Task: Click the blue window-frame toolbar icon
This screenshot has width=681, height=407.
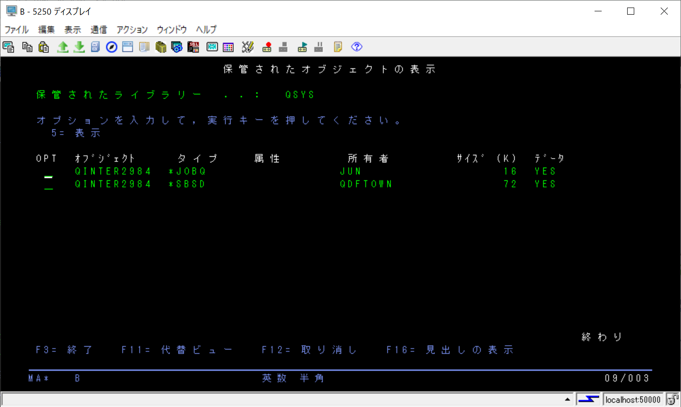Action: (128, 47)
